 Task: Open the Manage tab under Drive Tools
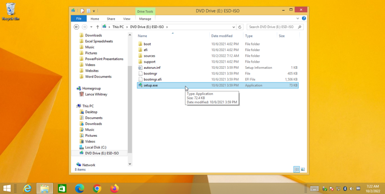(145, 19)
